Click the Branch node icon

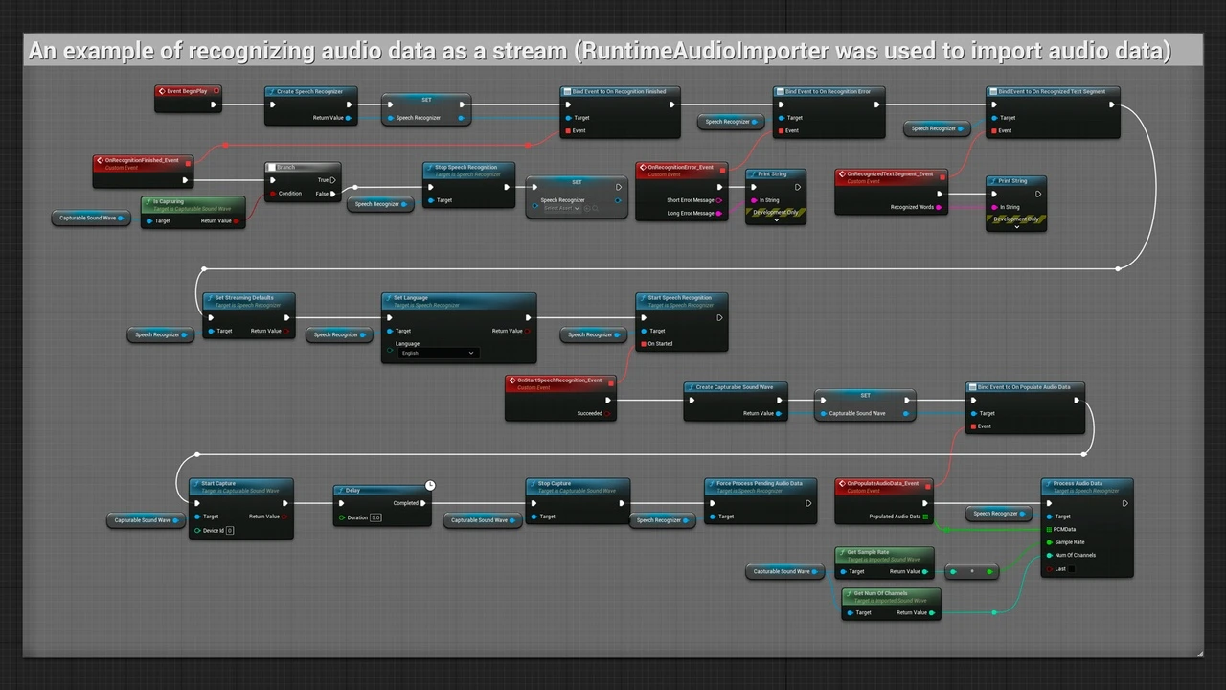point(272,168)
